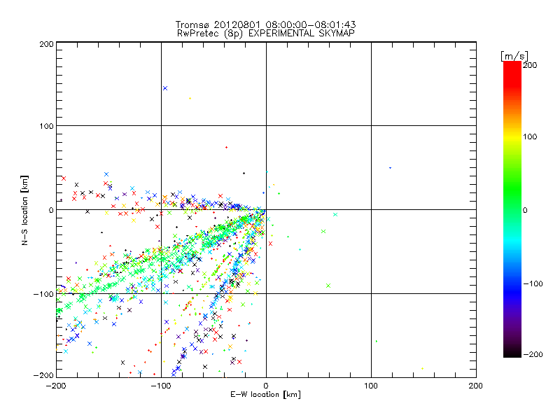Click the "[m/s]" colorbar unit label
This screenshot has height=420, width=560.
pyautogui.click(x=514, y=56)
